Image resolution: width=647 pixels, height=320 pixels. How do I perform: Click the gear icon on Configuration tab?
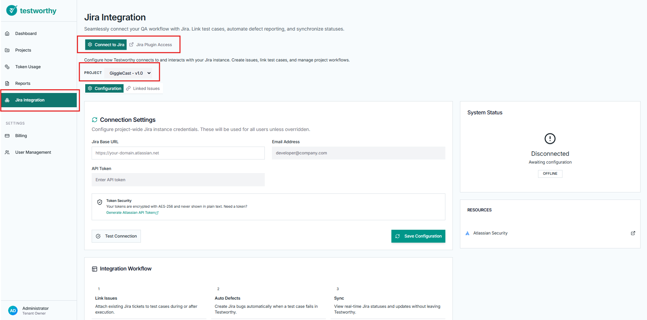(x=90, y=88)
